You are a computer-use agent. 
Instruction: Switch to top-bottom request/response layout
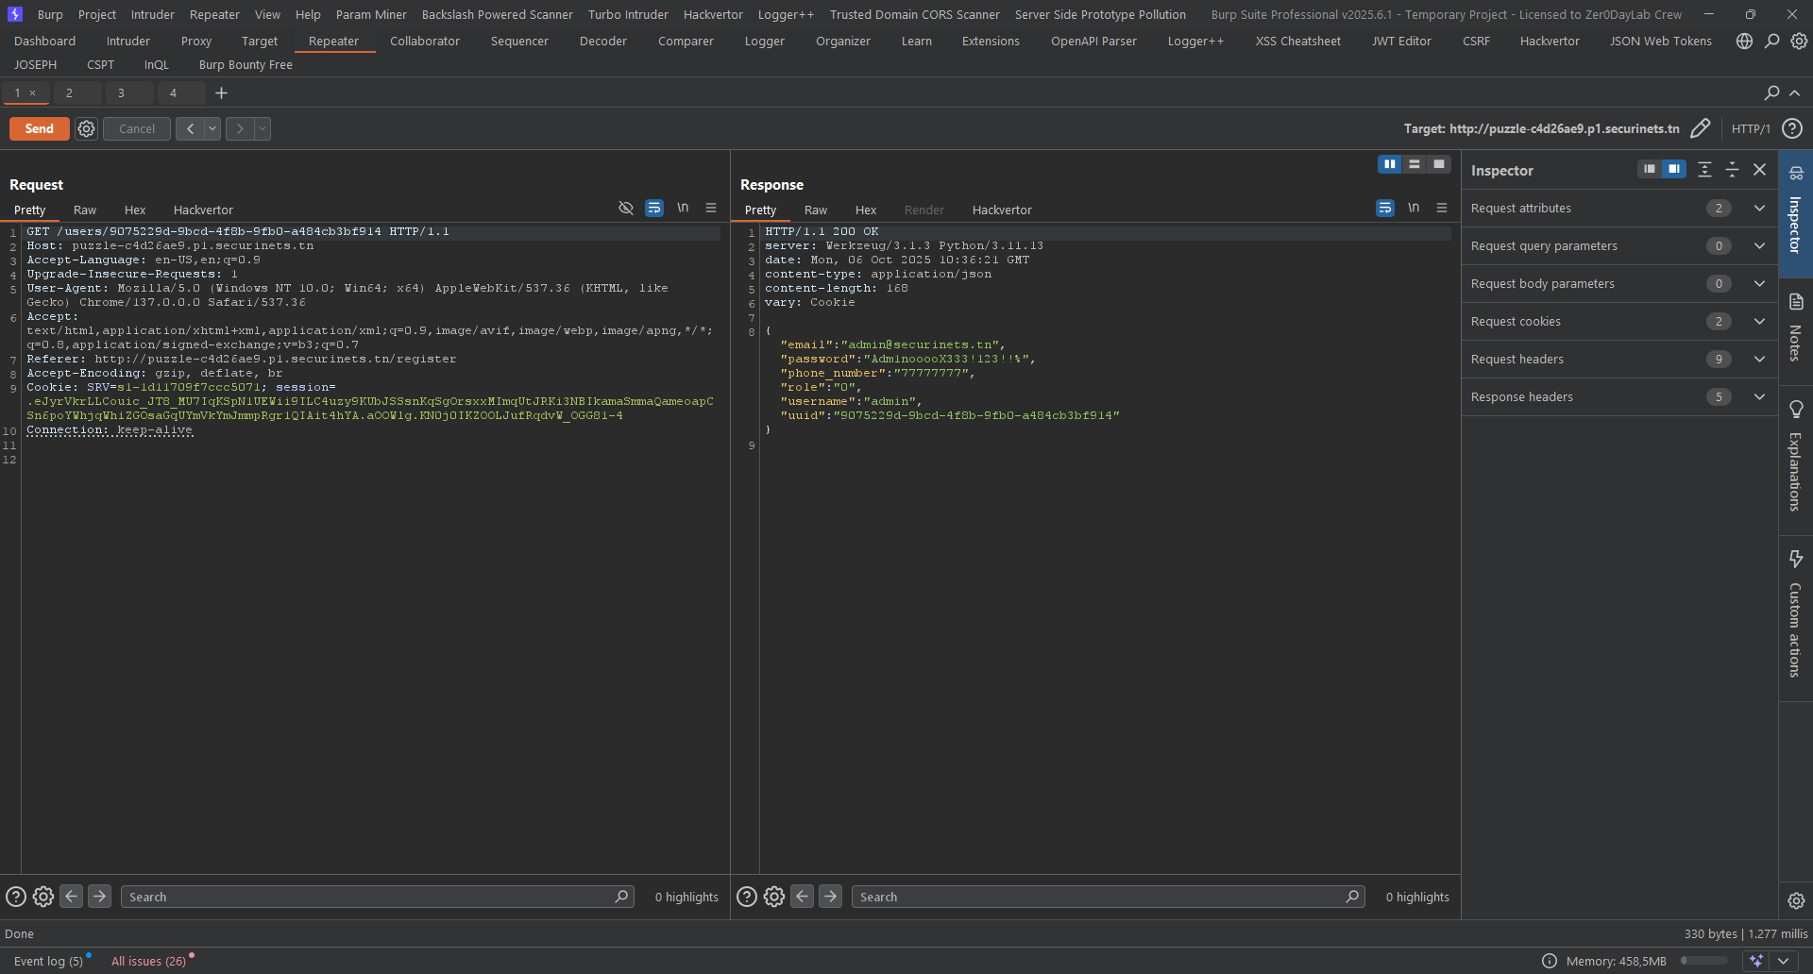(1414, 164)
